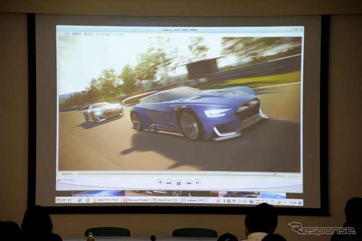Open the ウィンドウ (Window) menu
Viewport: 362px width, 241px height.
click(102, 34)
